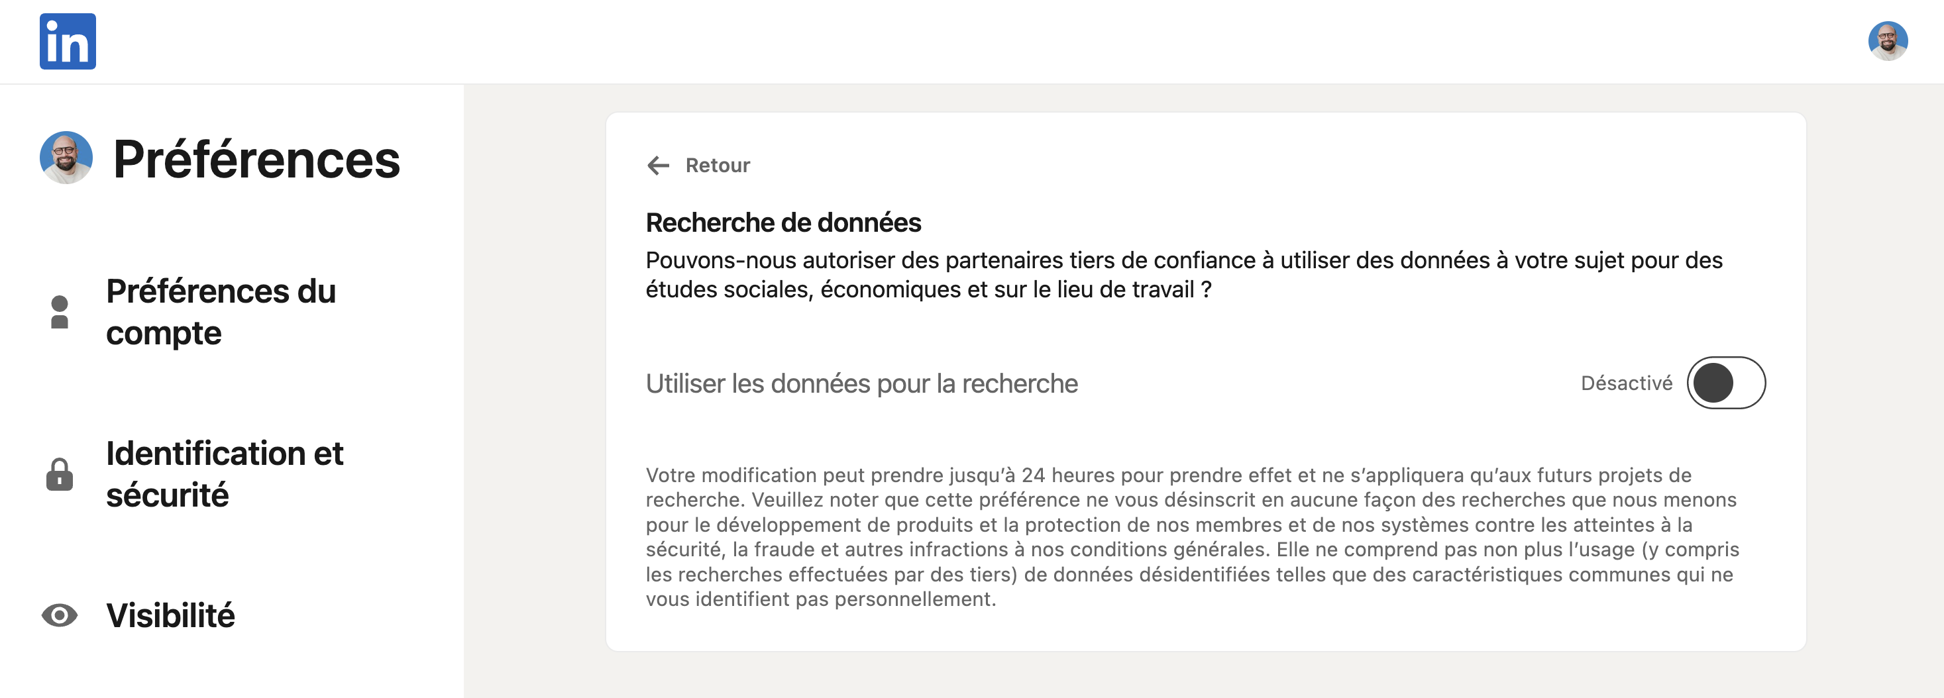Click the profile photo beside Préférences title

coord(66,158)
